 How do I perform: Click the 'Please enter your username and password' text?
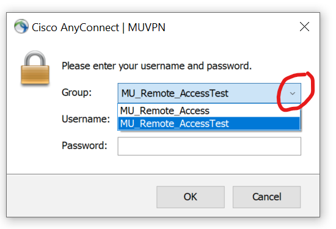coord(156,66)
